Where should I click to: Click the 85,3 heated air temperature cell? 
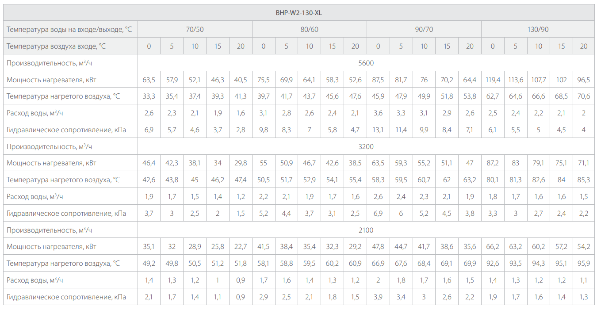pyautogui.click(x=584, y=180)
